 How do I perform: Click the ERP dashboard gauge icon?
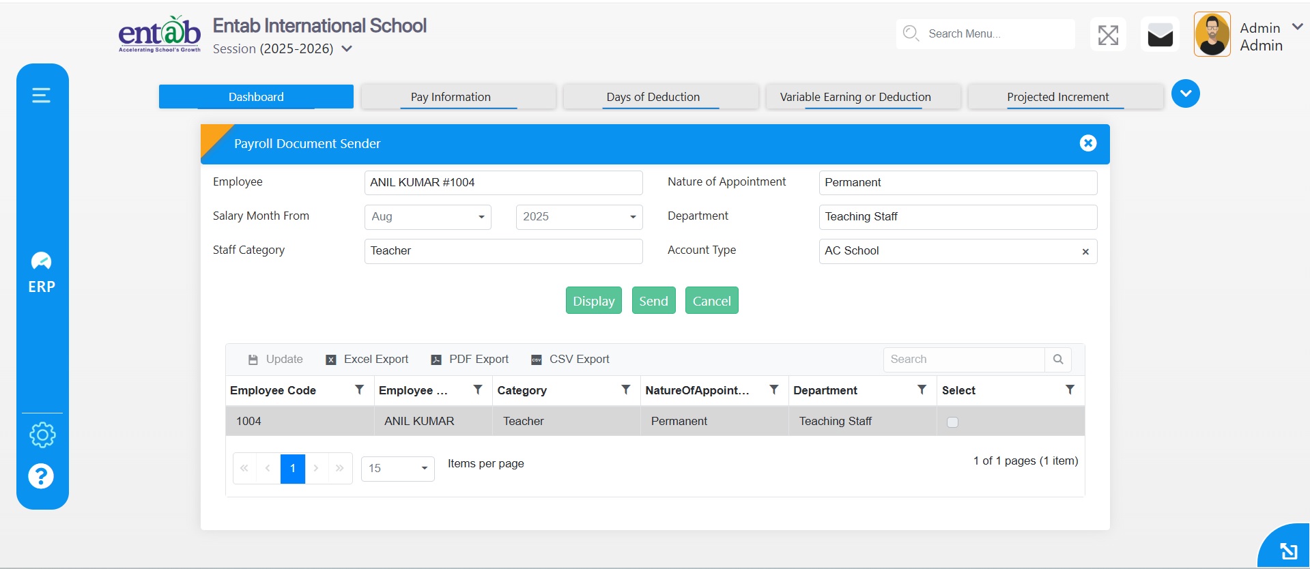pos(41,261)
